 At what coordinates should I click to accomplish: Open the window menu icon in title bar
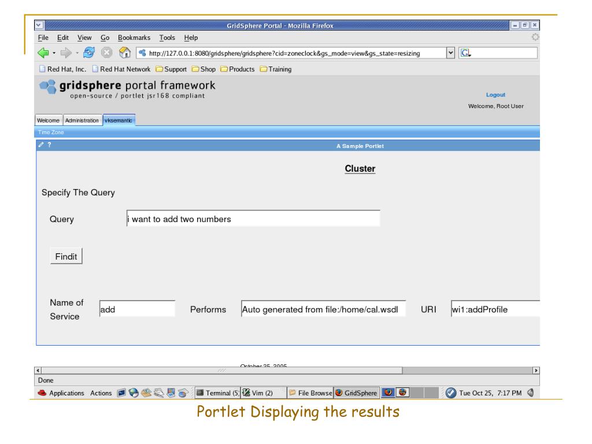39,25
